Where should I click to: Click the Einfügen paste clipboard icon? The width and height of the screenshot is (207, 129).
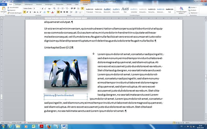coord(4,9)
